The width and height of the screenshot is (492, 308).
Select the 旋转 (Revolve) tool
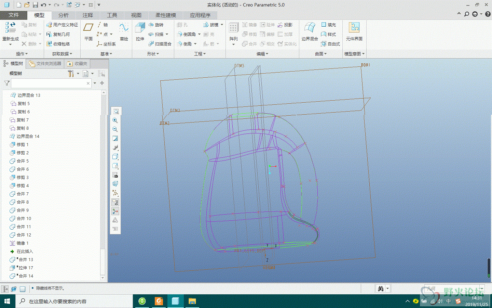(156, 25)
